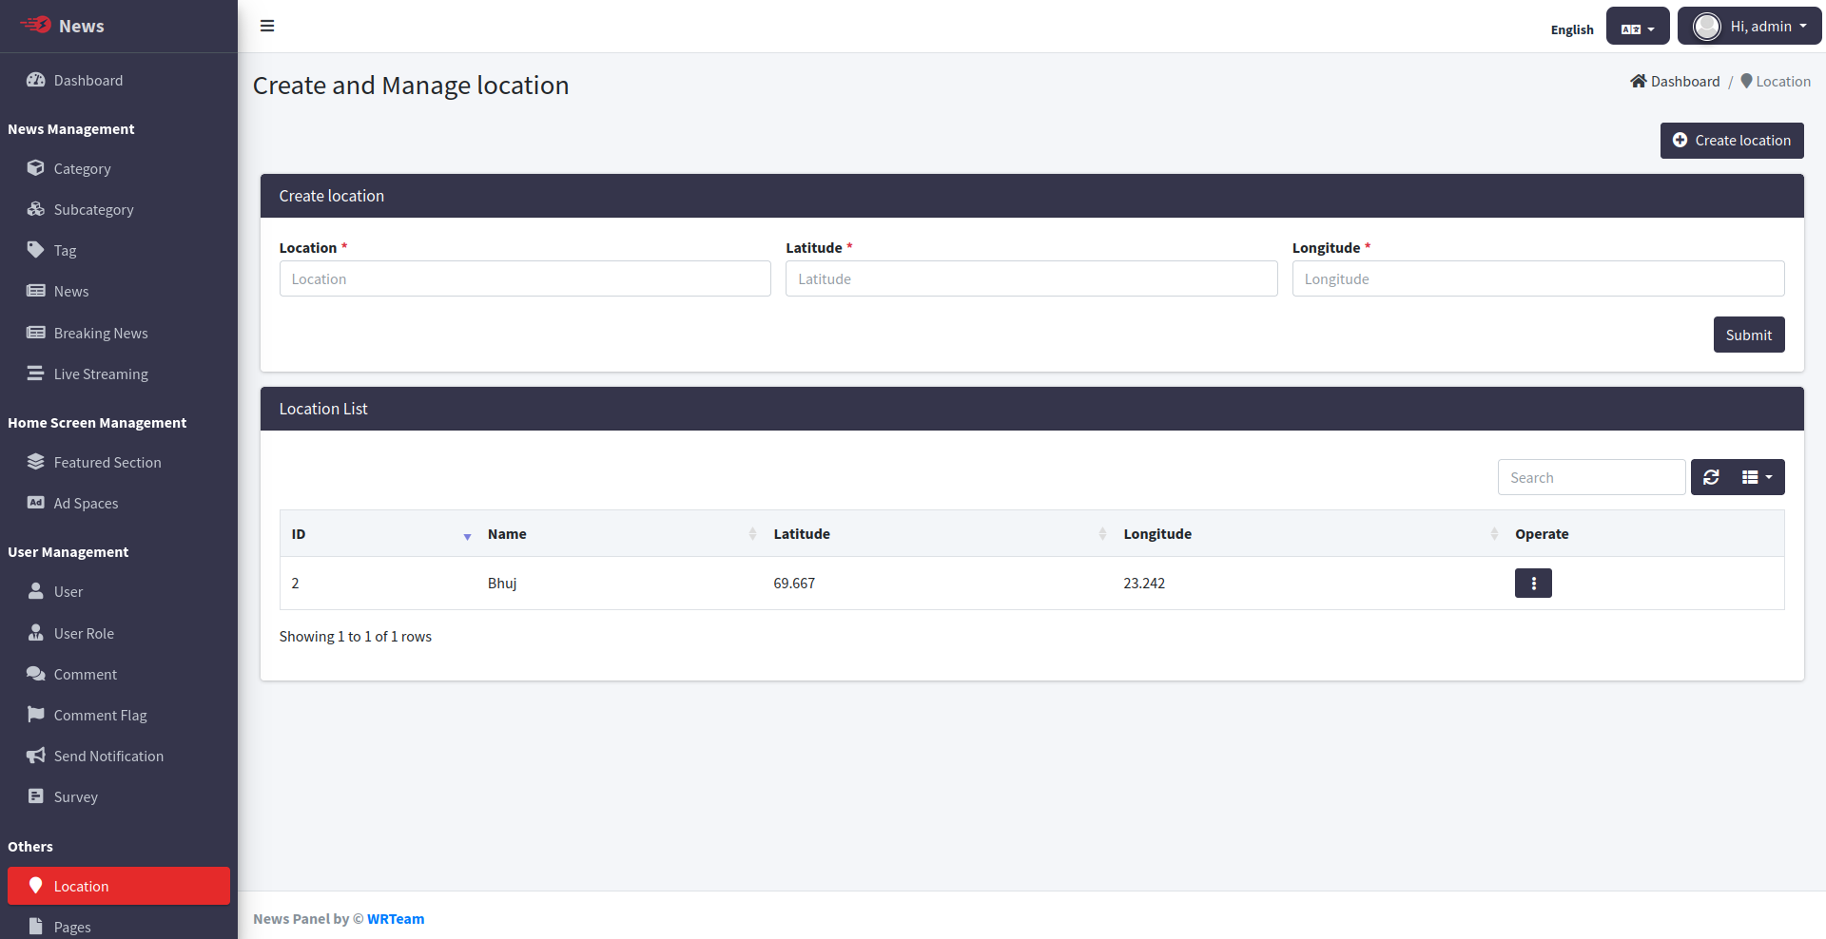1826x939 pixels.
Task: Focus the Latitude input field
Action: tap(1031, 278)
